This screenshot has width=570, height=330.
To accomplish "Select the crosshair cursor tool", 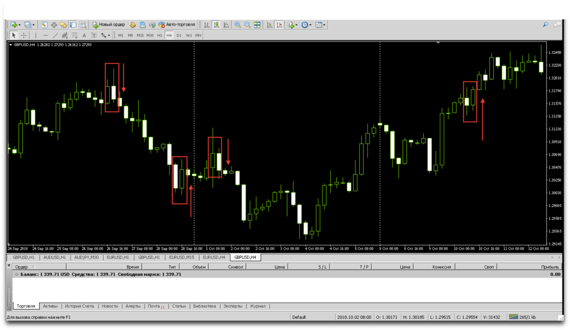I will click(x=24, y=35).
